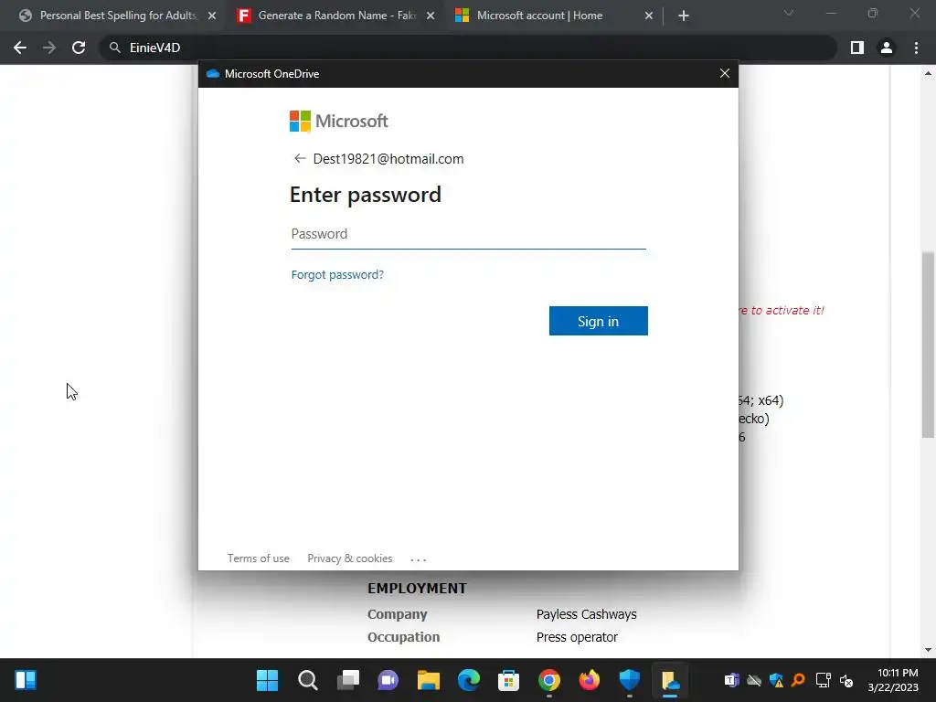Click the scrollbar down arrow
Screen dimensions: 936x702
tap(928, 650)
